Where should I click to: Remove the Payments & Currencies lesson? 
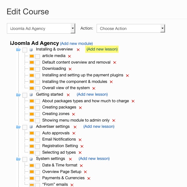tap(89, 178)
